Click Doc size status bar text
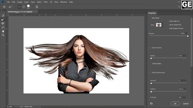The width and height of the screenshot is (193, 108). point(26,107)
